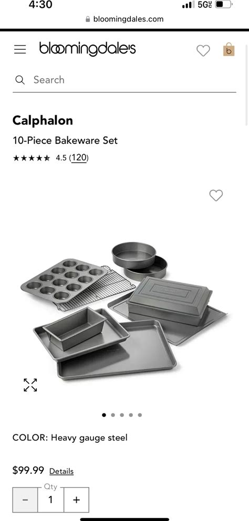Screen dimensions: 249x521
Task: Open the brown shopping bag
Action: [x=229, y=49]
